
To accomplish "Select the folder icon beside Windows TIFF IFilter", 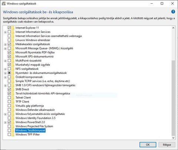I will tap(13, 134).
